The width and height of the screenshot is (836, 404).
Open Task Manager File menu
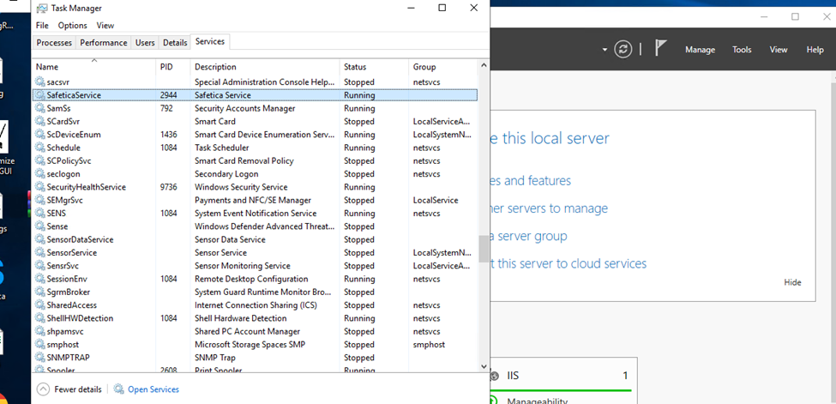click(x=42, y=25)
